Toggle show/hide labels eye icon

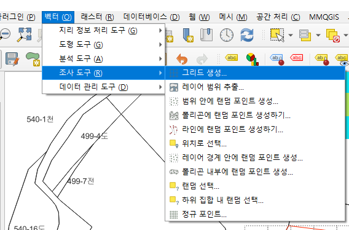pos(342,60)
